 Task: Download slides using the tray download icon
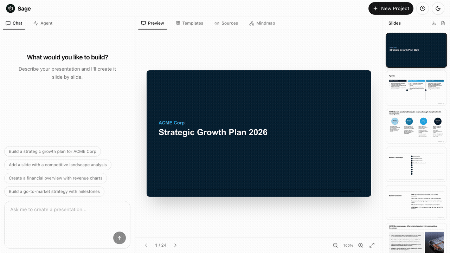tap(434, 23)
